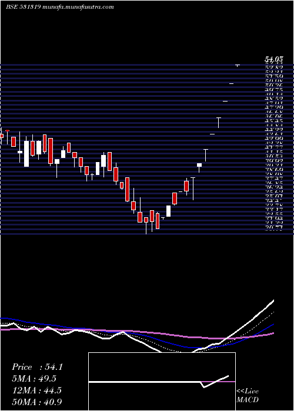This screenshot has height=411, width=294.
Task: Select the 'Price : 54.1' readout
Action: [37, 367]
